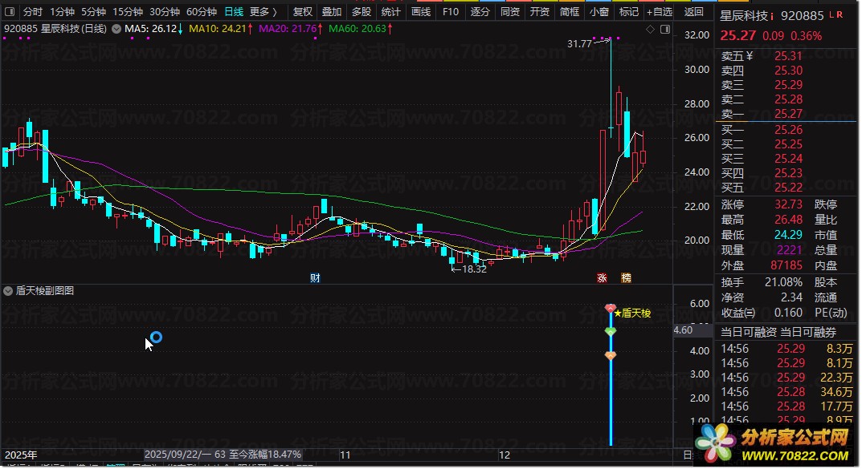The height and width of the screenshot is (469, 862).
Task: Switch to 1分钟 period
Action: coord(62,11)
